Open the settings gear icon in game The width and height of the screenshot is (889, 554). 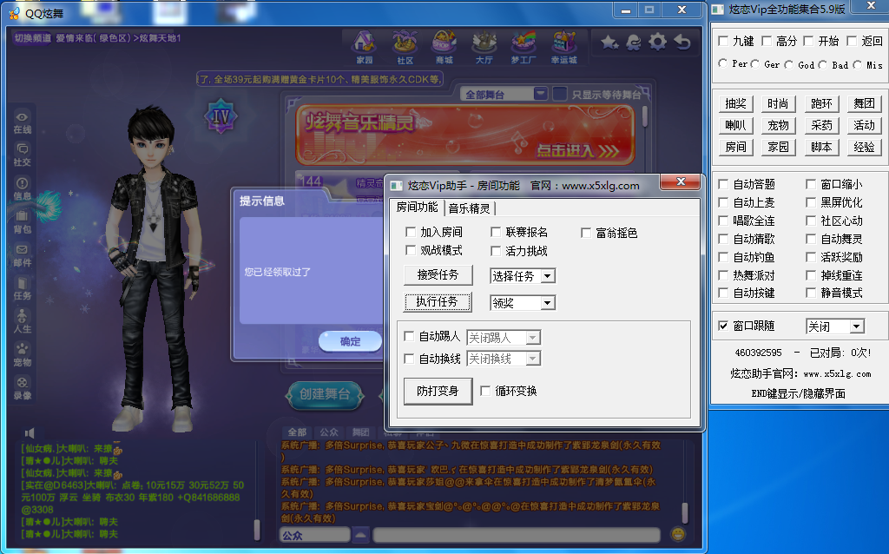click(x=658, y=42)
